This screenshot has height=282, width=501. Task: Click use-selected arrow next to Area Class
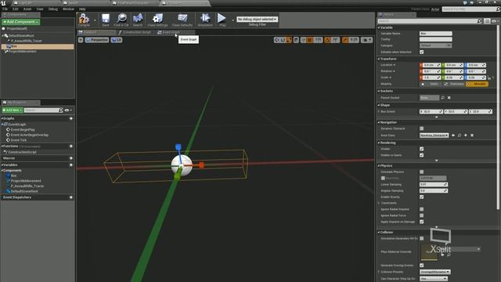click(453, 136)
